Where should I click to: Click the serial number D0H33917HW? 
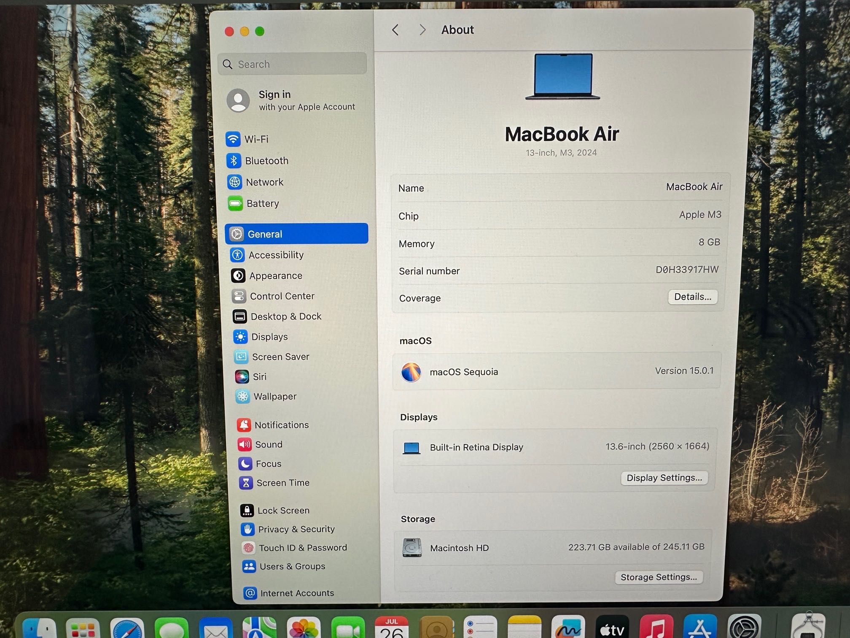pos(687,269)
